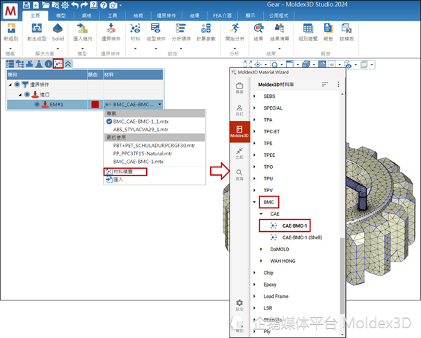Screen dimensions: 421x338
Task: Collapse the BMC category arrow
Action: [254, 202]
